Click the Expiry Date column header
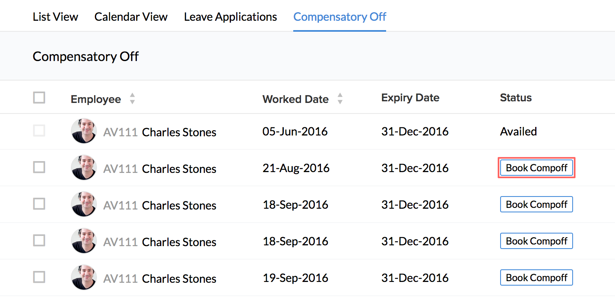This screenshot has width=615, height=297. point(410,98)
